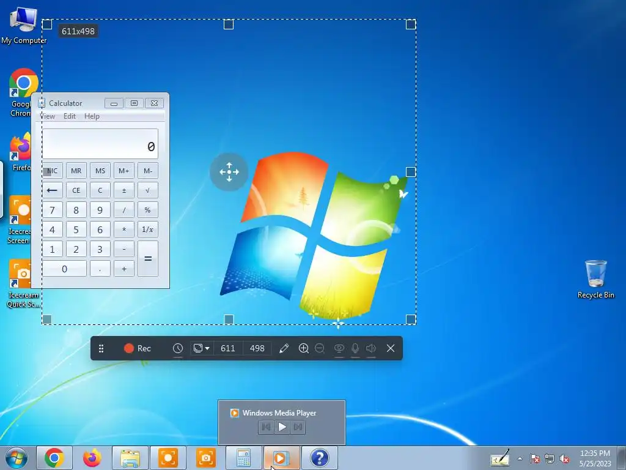This screenshot has height=470, width=626.
Task: Click the width field showing 611
Action: (228, 348)
